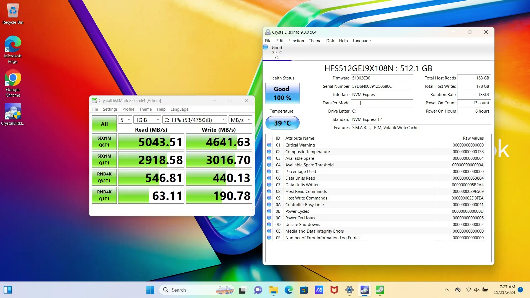
Task: Open the MB/s unit dropdown
Action: 240,120
